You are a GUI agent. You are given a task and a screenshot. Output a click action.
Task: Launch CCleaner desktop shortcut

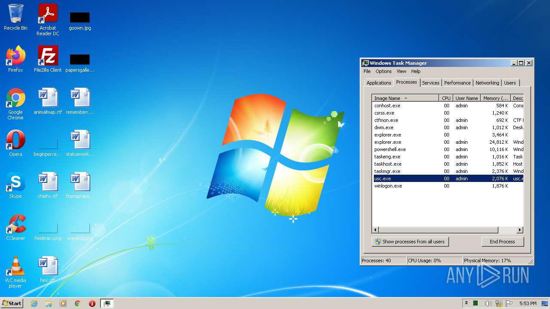click(15, 227)
